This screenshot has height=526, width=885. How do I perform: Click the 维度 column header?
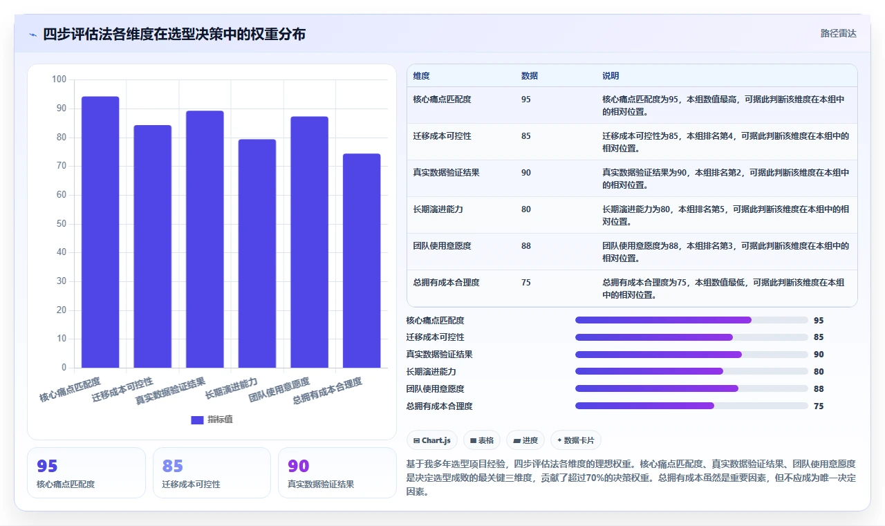click(422, 76)
